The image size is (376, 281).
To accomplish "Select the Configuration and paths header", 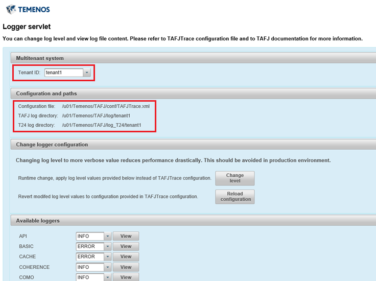I will (x=46, y=93).
